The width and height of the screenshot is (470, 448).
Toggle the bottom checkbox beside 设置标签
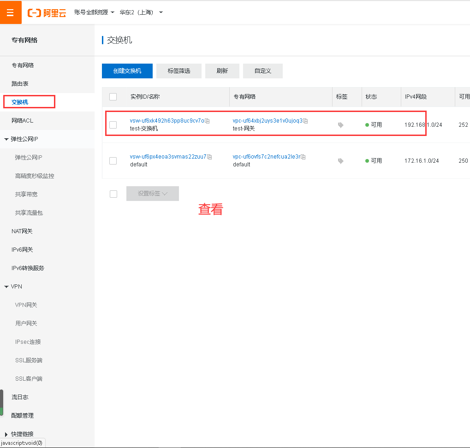pos(113,194)
